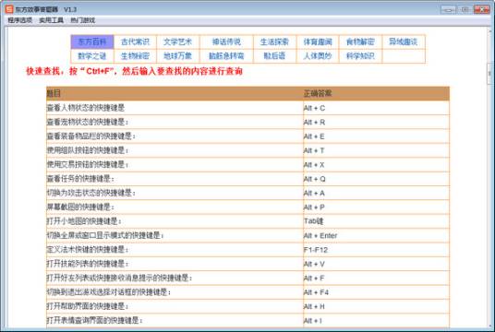Click answer cell Alt + C

point(376,108)
